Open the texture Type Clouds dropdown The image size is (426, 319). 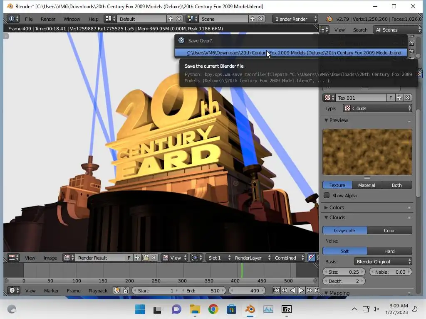pyautogui.click(x=378, y=108)
